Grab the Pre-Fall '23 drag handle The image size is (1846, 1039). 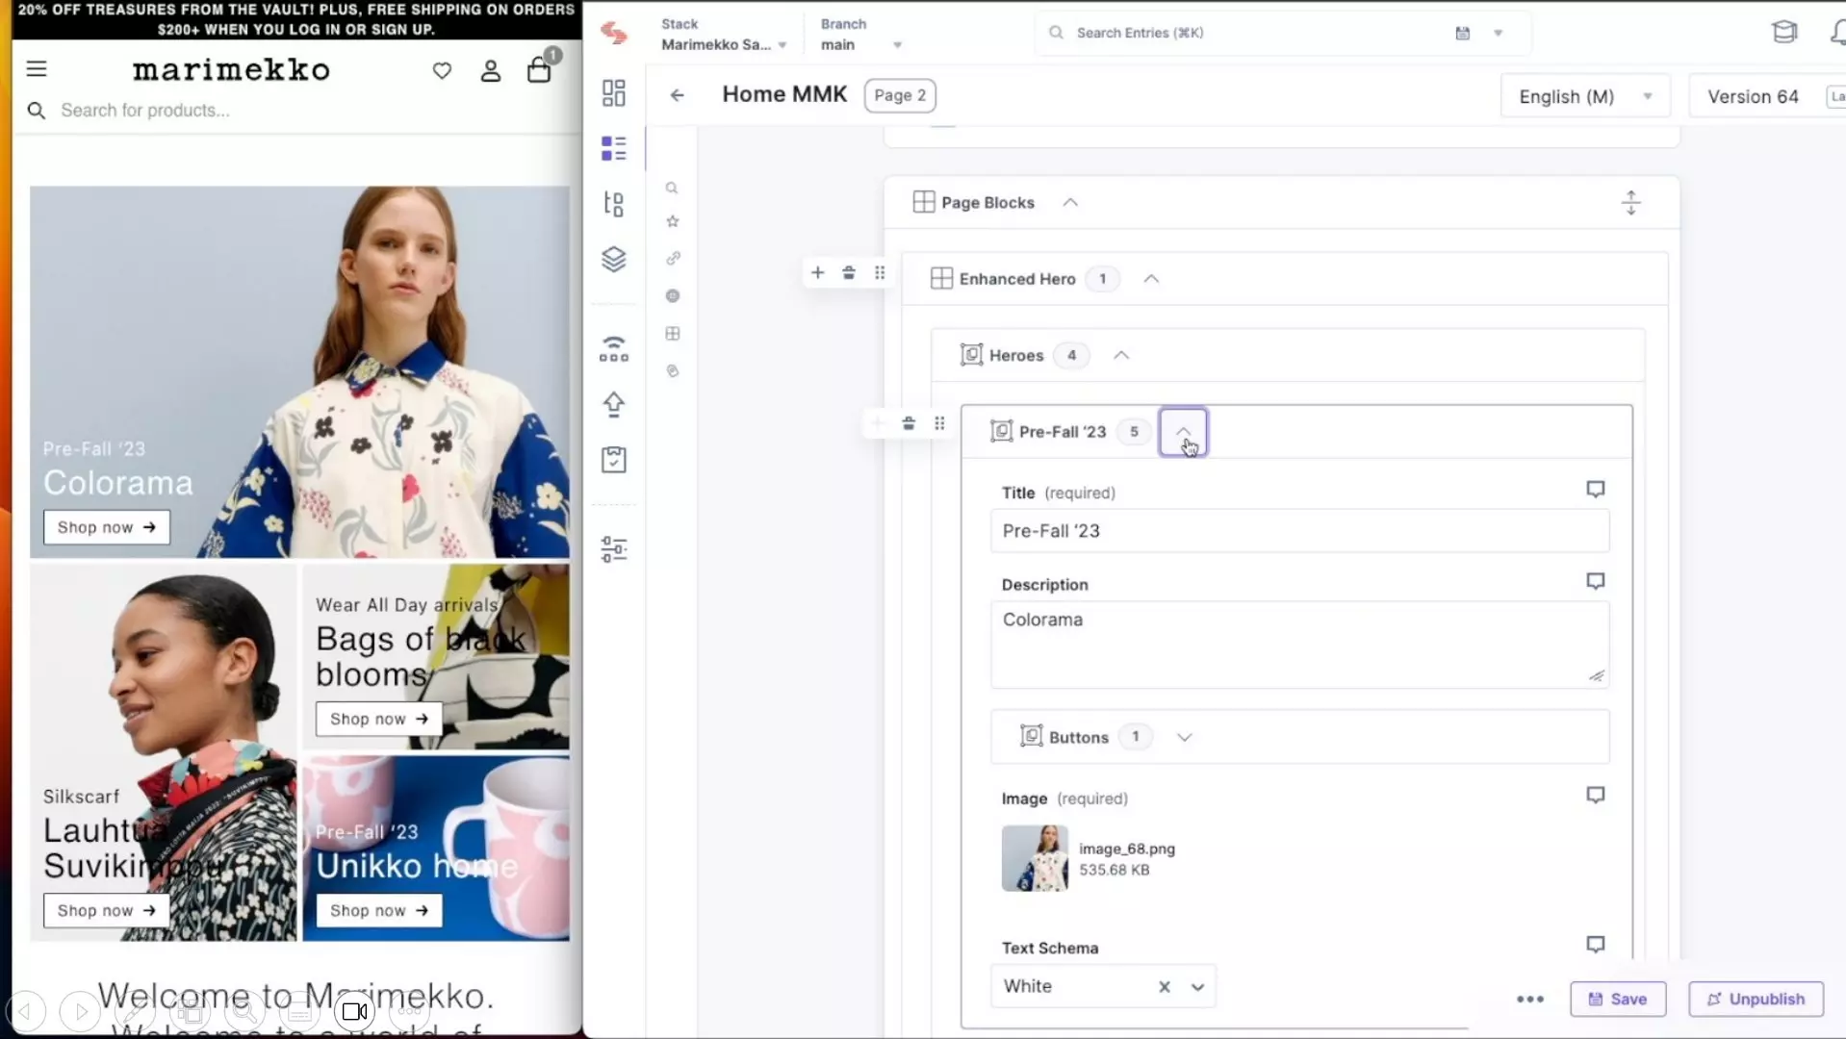tap(939, 423)
